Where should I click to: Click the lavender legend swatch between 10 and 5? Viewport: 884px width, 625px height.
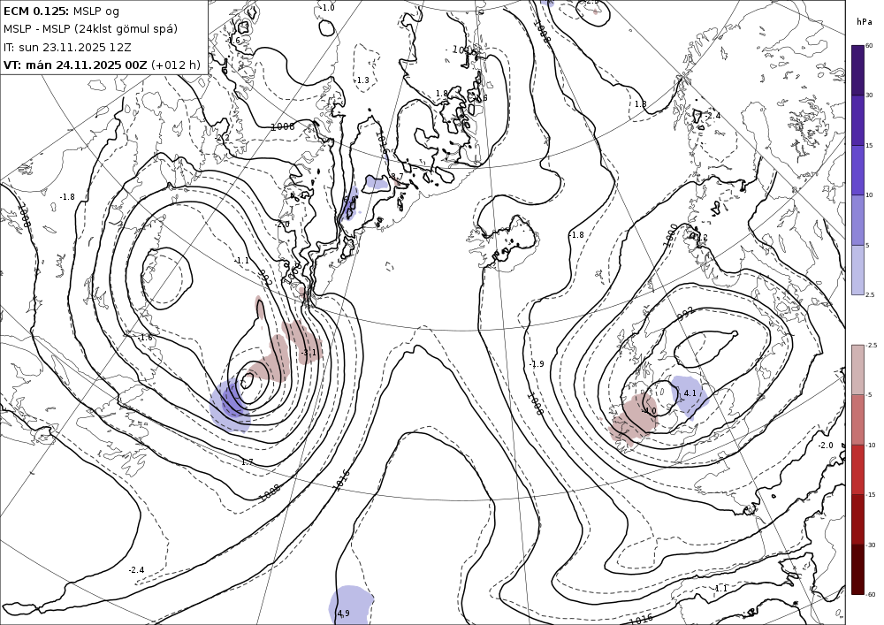tap(857, 220)
